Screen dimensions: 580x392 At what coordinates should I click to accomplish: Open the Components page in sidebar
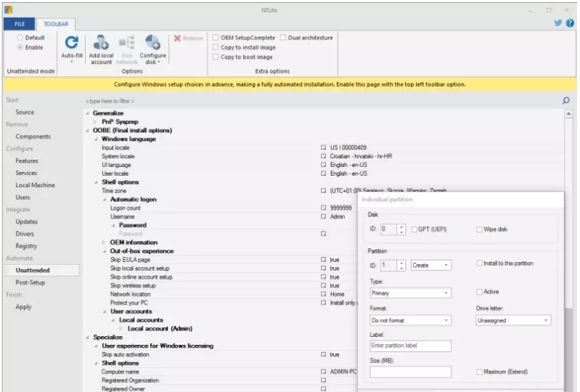33,136
